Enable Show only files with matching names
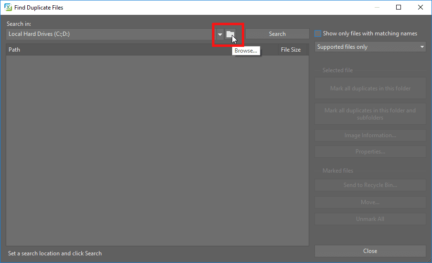This screenshot has width=432, height=263. pyautogui.click(x=318, y=33)
